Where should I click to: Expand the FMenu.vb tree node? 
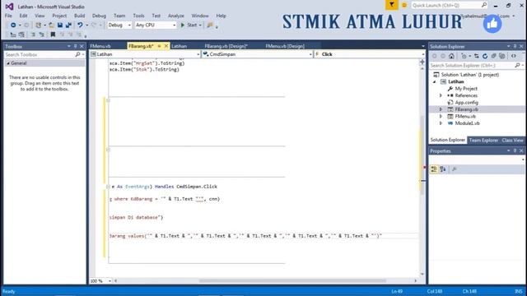click(x=441, y=117)
